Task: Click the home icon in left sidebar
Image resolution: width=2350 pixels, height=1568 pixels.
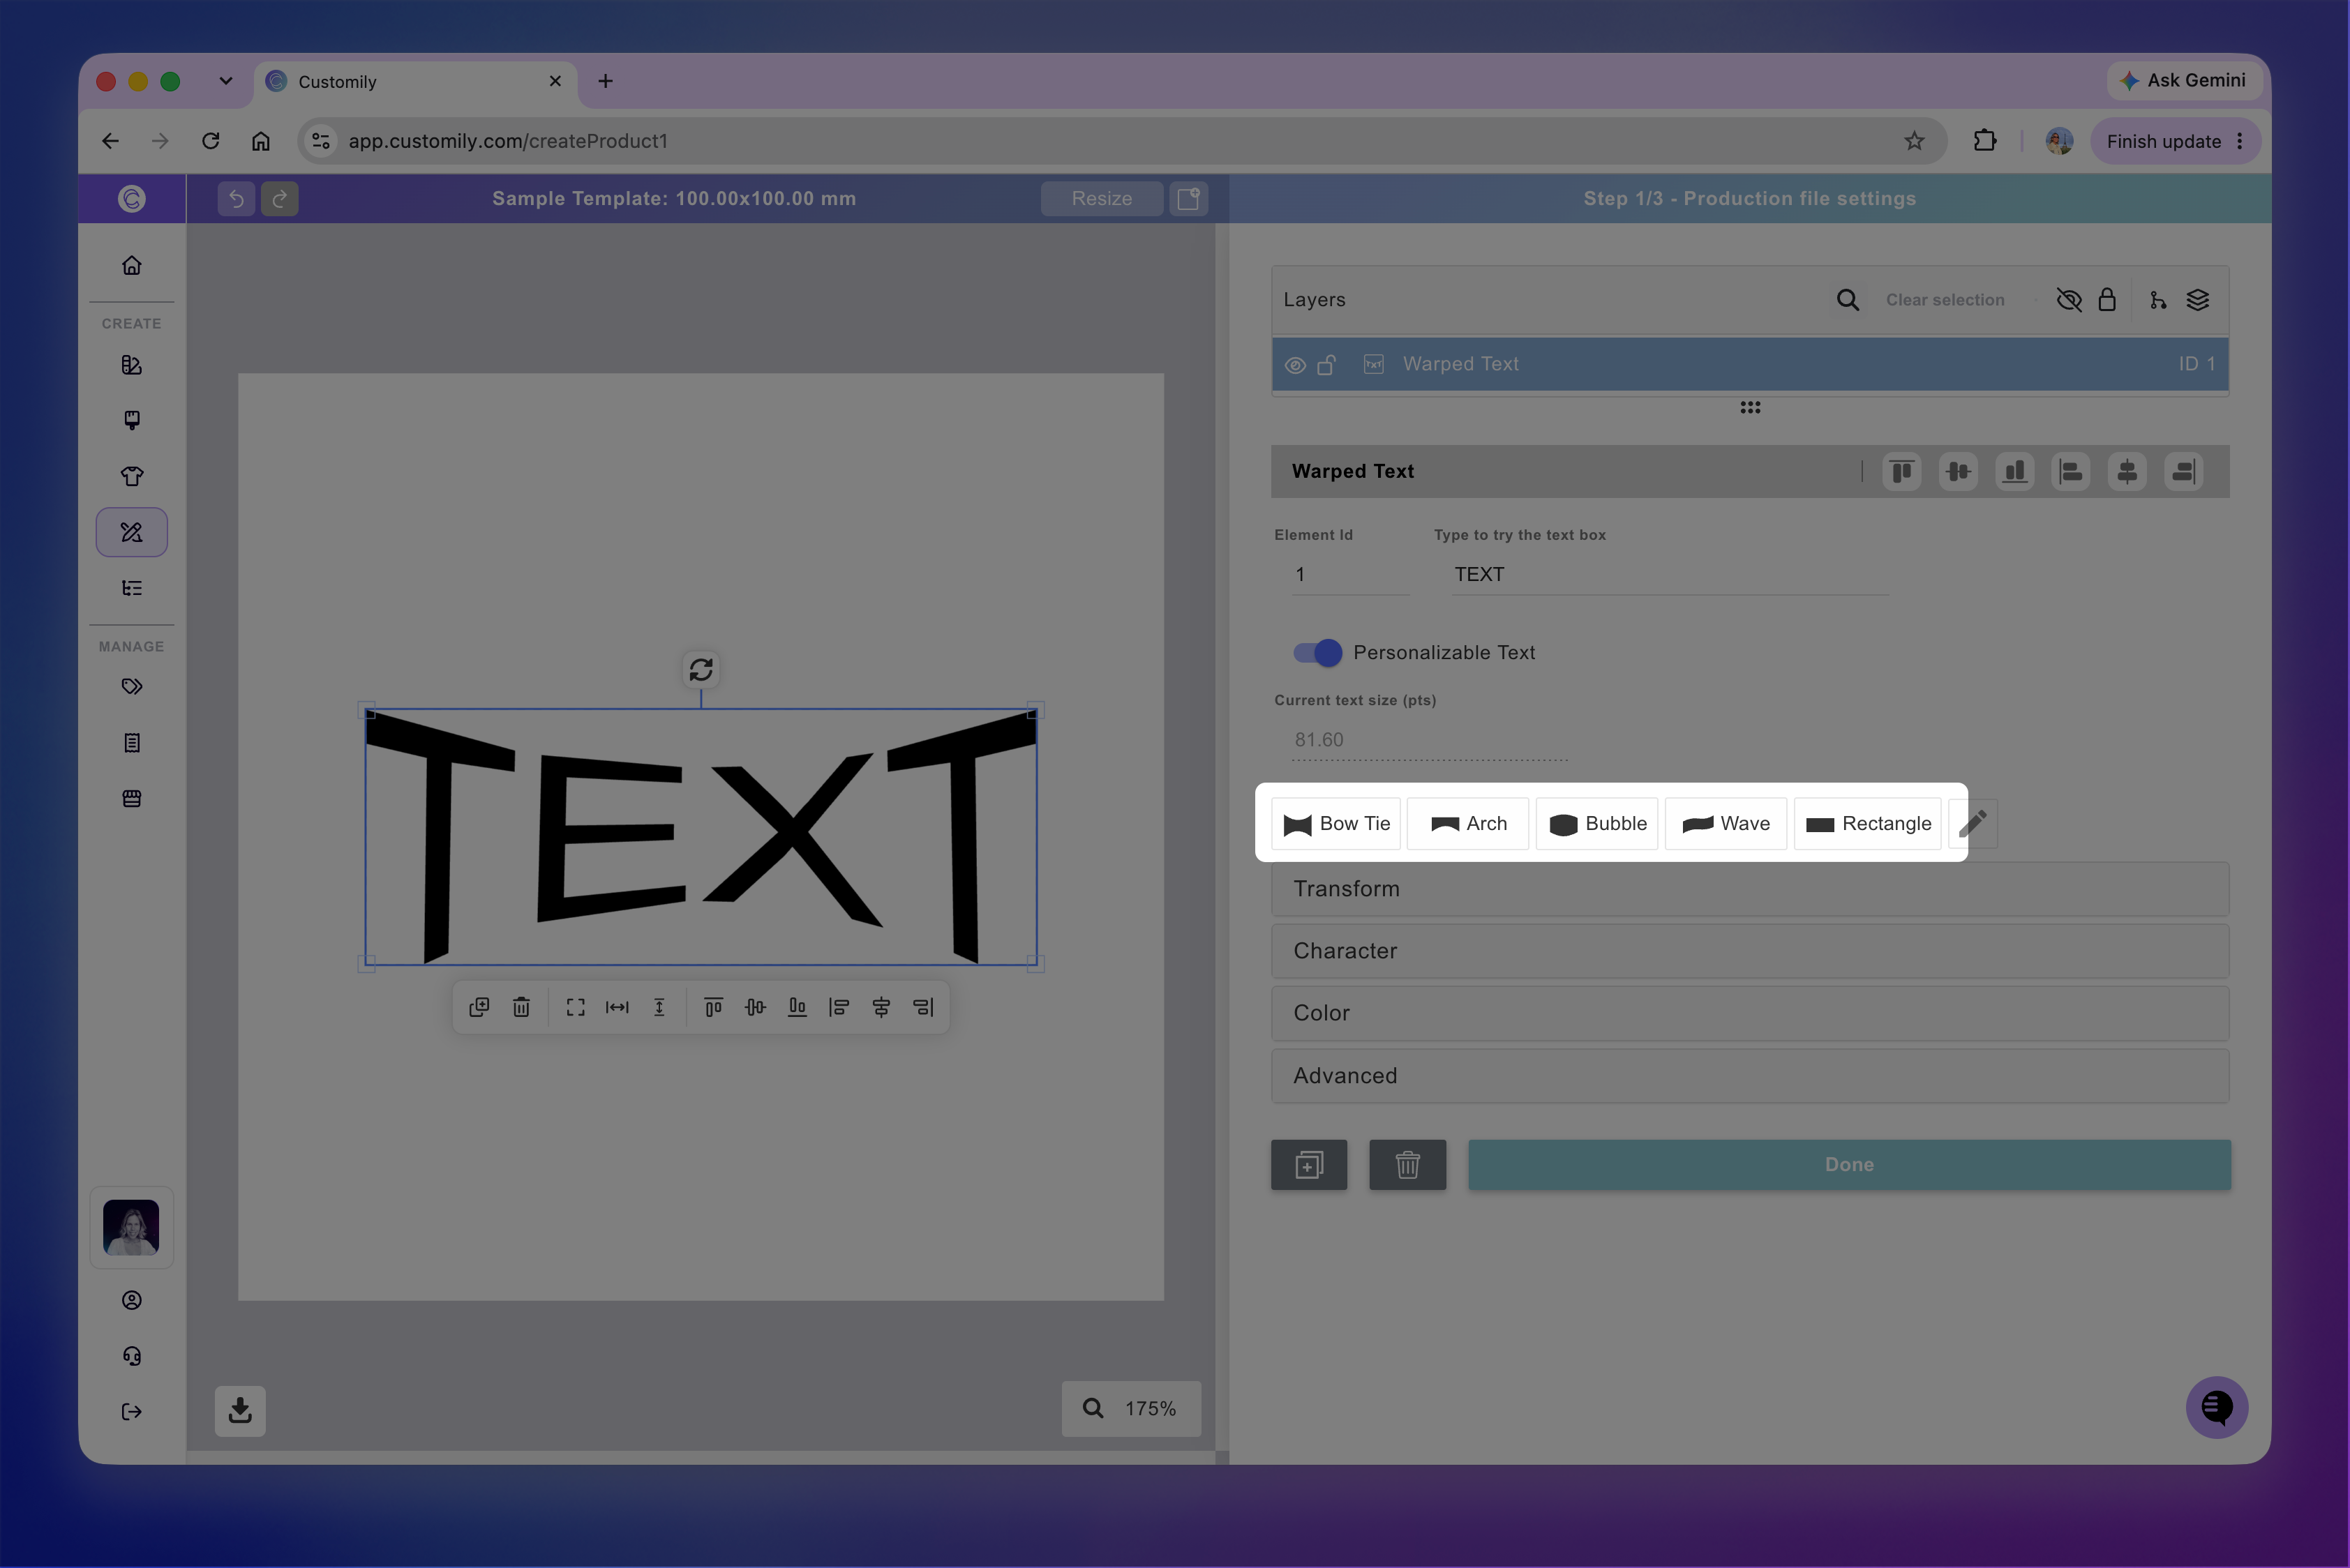Action: [x=131, y=265]
